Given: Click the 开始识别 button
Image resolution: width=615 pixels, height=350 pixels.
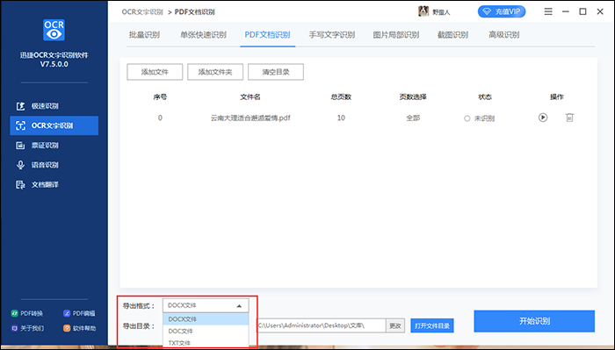Looking at the screenshot, I should 534,321.
